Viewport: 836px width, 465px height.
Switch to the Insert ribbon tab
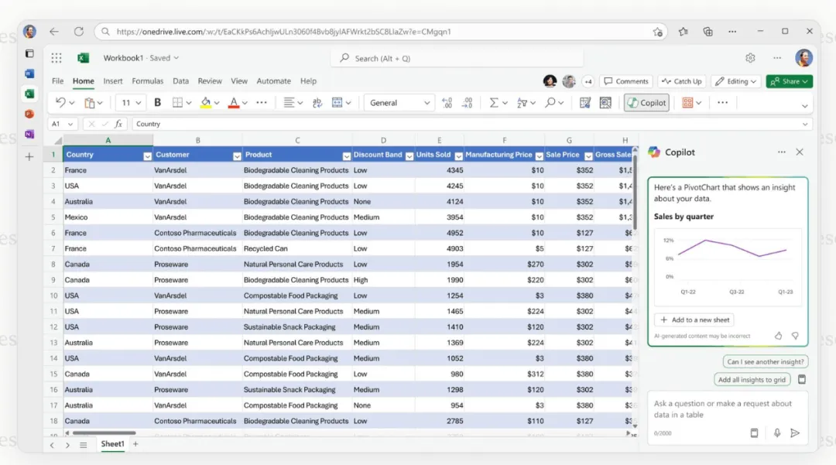112,81
